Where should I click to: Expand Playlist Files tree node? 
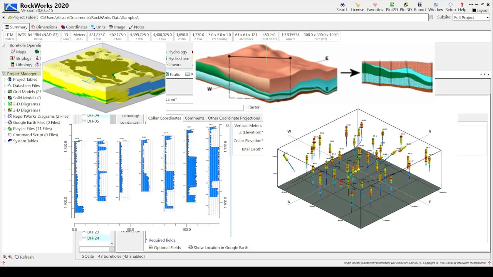coord(5,129)
